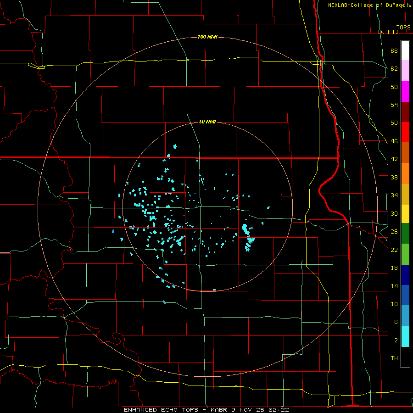
Task: Click the dark red 54 kft swatch
Action: coord(405,112)
